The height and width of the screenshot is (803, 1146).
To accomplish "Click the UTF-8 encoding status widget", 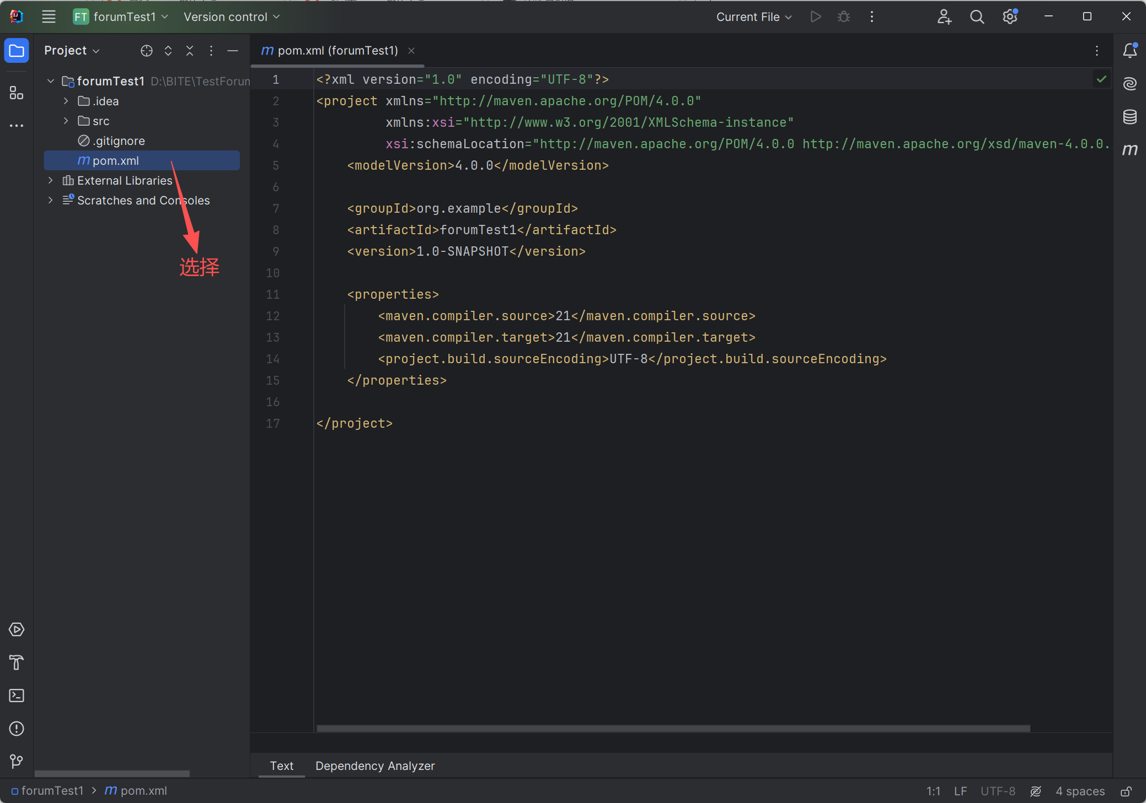I will tap(997, 791).
